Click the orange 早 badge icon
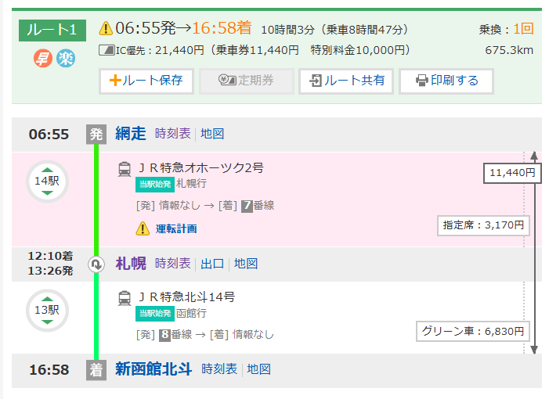The height and width of the screenshot is (399, 549). point(43,58)
